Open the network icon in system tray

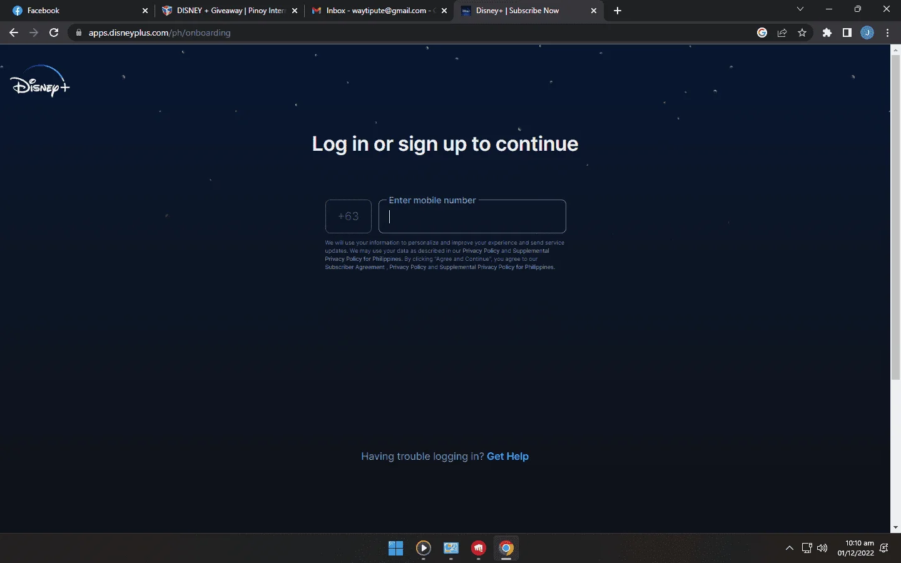tap(807, 549)
